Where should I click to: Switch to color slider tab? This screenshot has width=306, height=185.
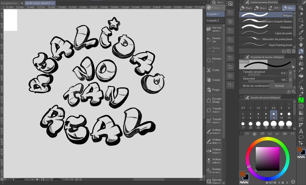tap(247, 134)
